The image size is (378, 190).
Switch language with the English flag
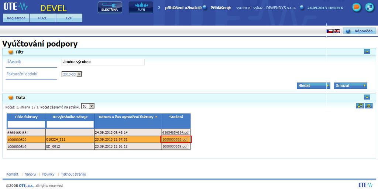337,31
